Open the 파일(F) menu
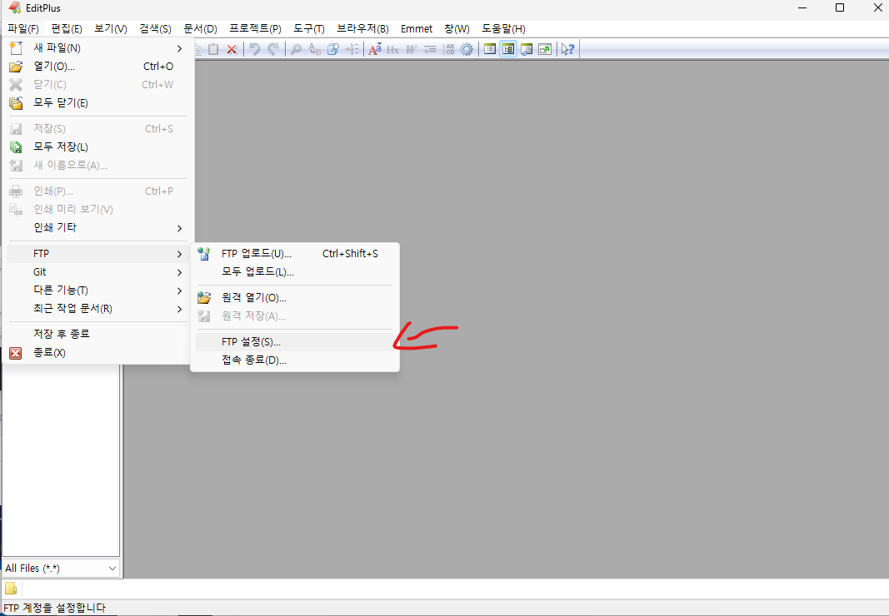Image resolution: width=889 pixels, height=616 pixels. click(23, 29)
